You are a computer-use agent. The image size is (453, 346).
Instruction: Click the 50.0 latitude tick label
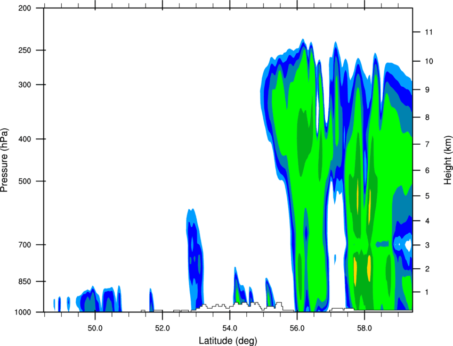[x=95, y=328]
